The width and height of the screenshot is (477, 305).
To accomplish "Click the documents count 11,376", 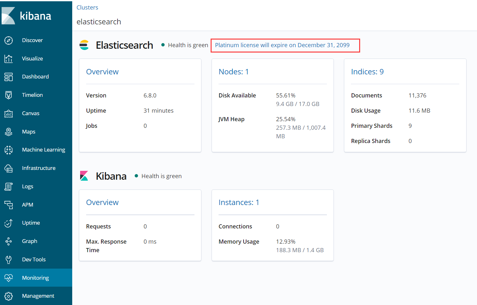I will pyautogui.click(x=417, y=95).
